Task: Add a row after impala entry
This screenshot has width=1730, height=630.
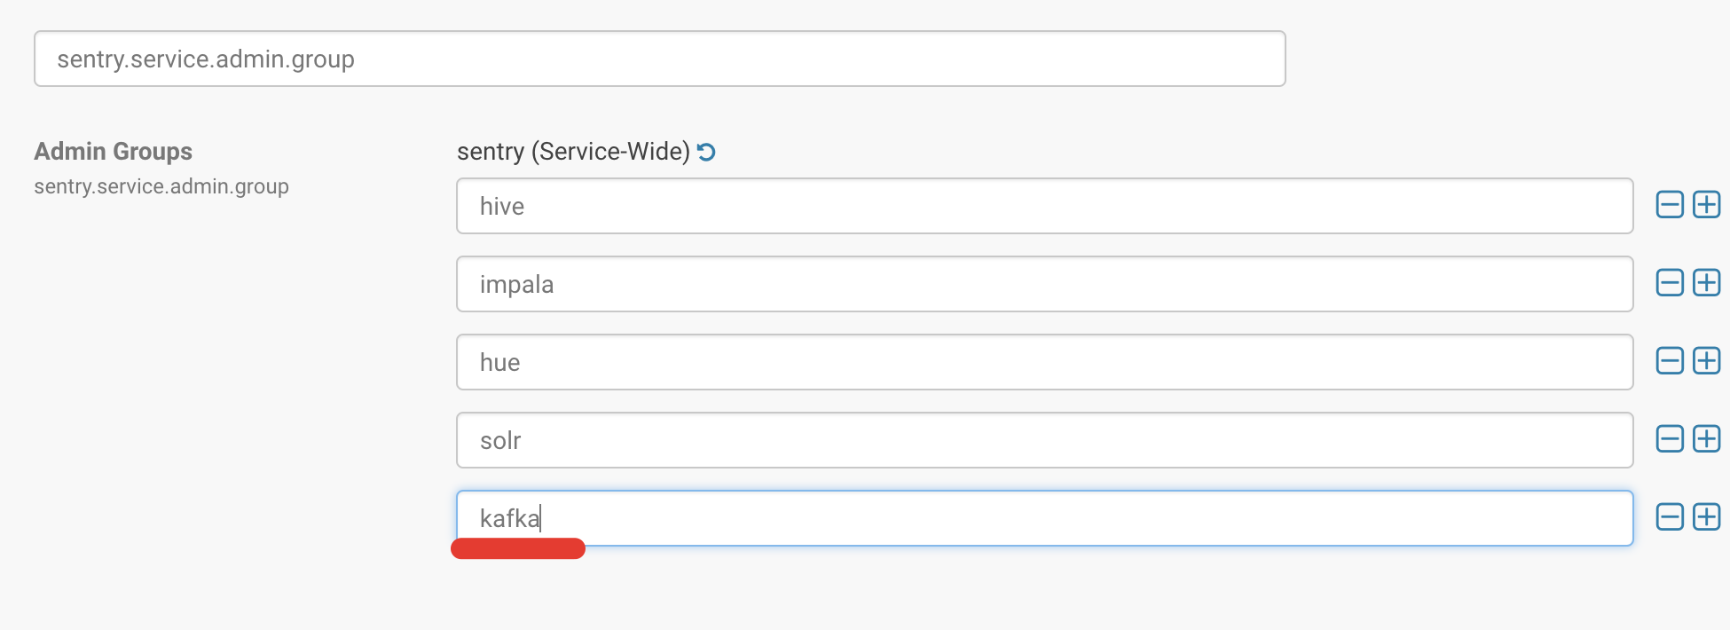Action: pos(1706,283)
